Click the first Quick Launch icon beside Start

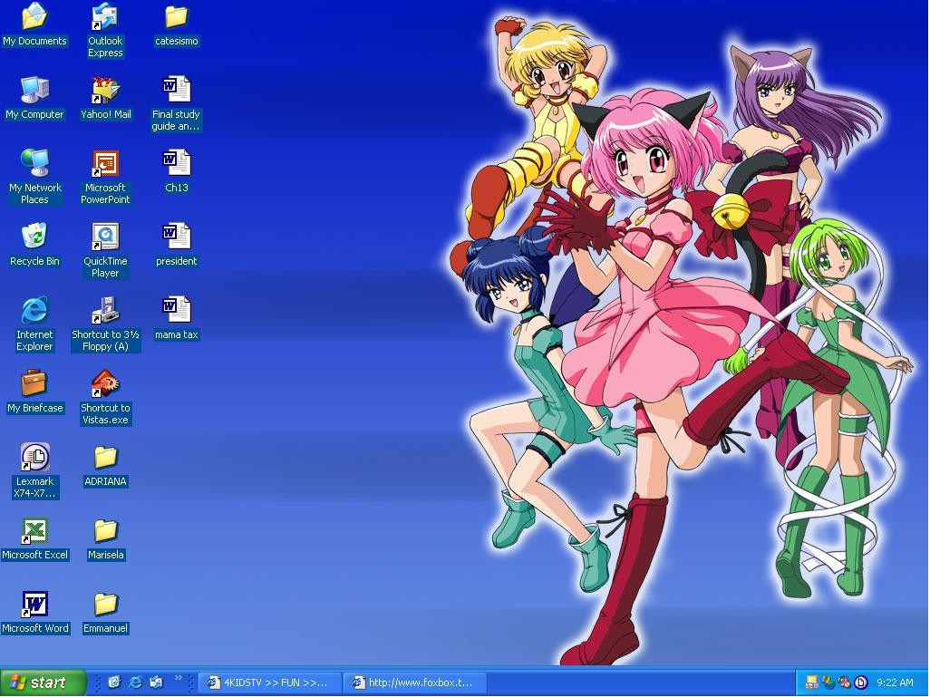coord(114,682)
